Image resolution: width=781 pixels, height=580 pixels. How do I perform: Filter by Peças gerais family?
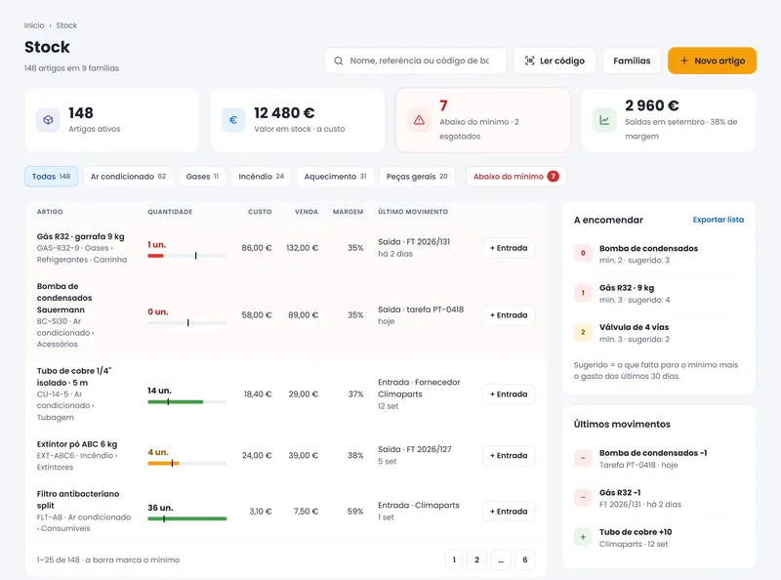[417, 177]
